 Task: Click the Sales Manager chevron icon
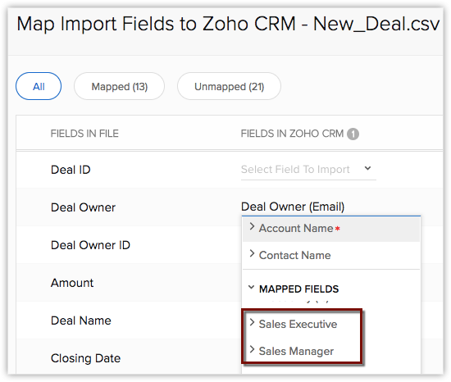tap(252, 349)
